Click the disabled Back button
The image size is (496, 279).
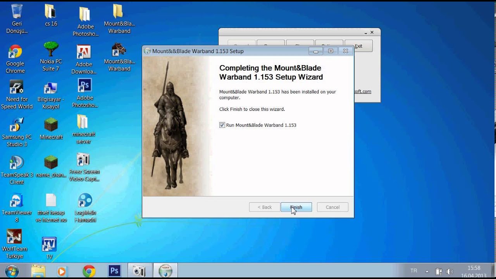(x=265, y=207)
